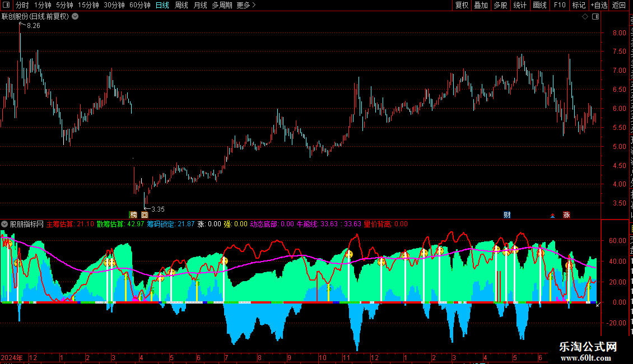Click the -20.00 indicator axis label

click(616, 323)
